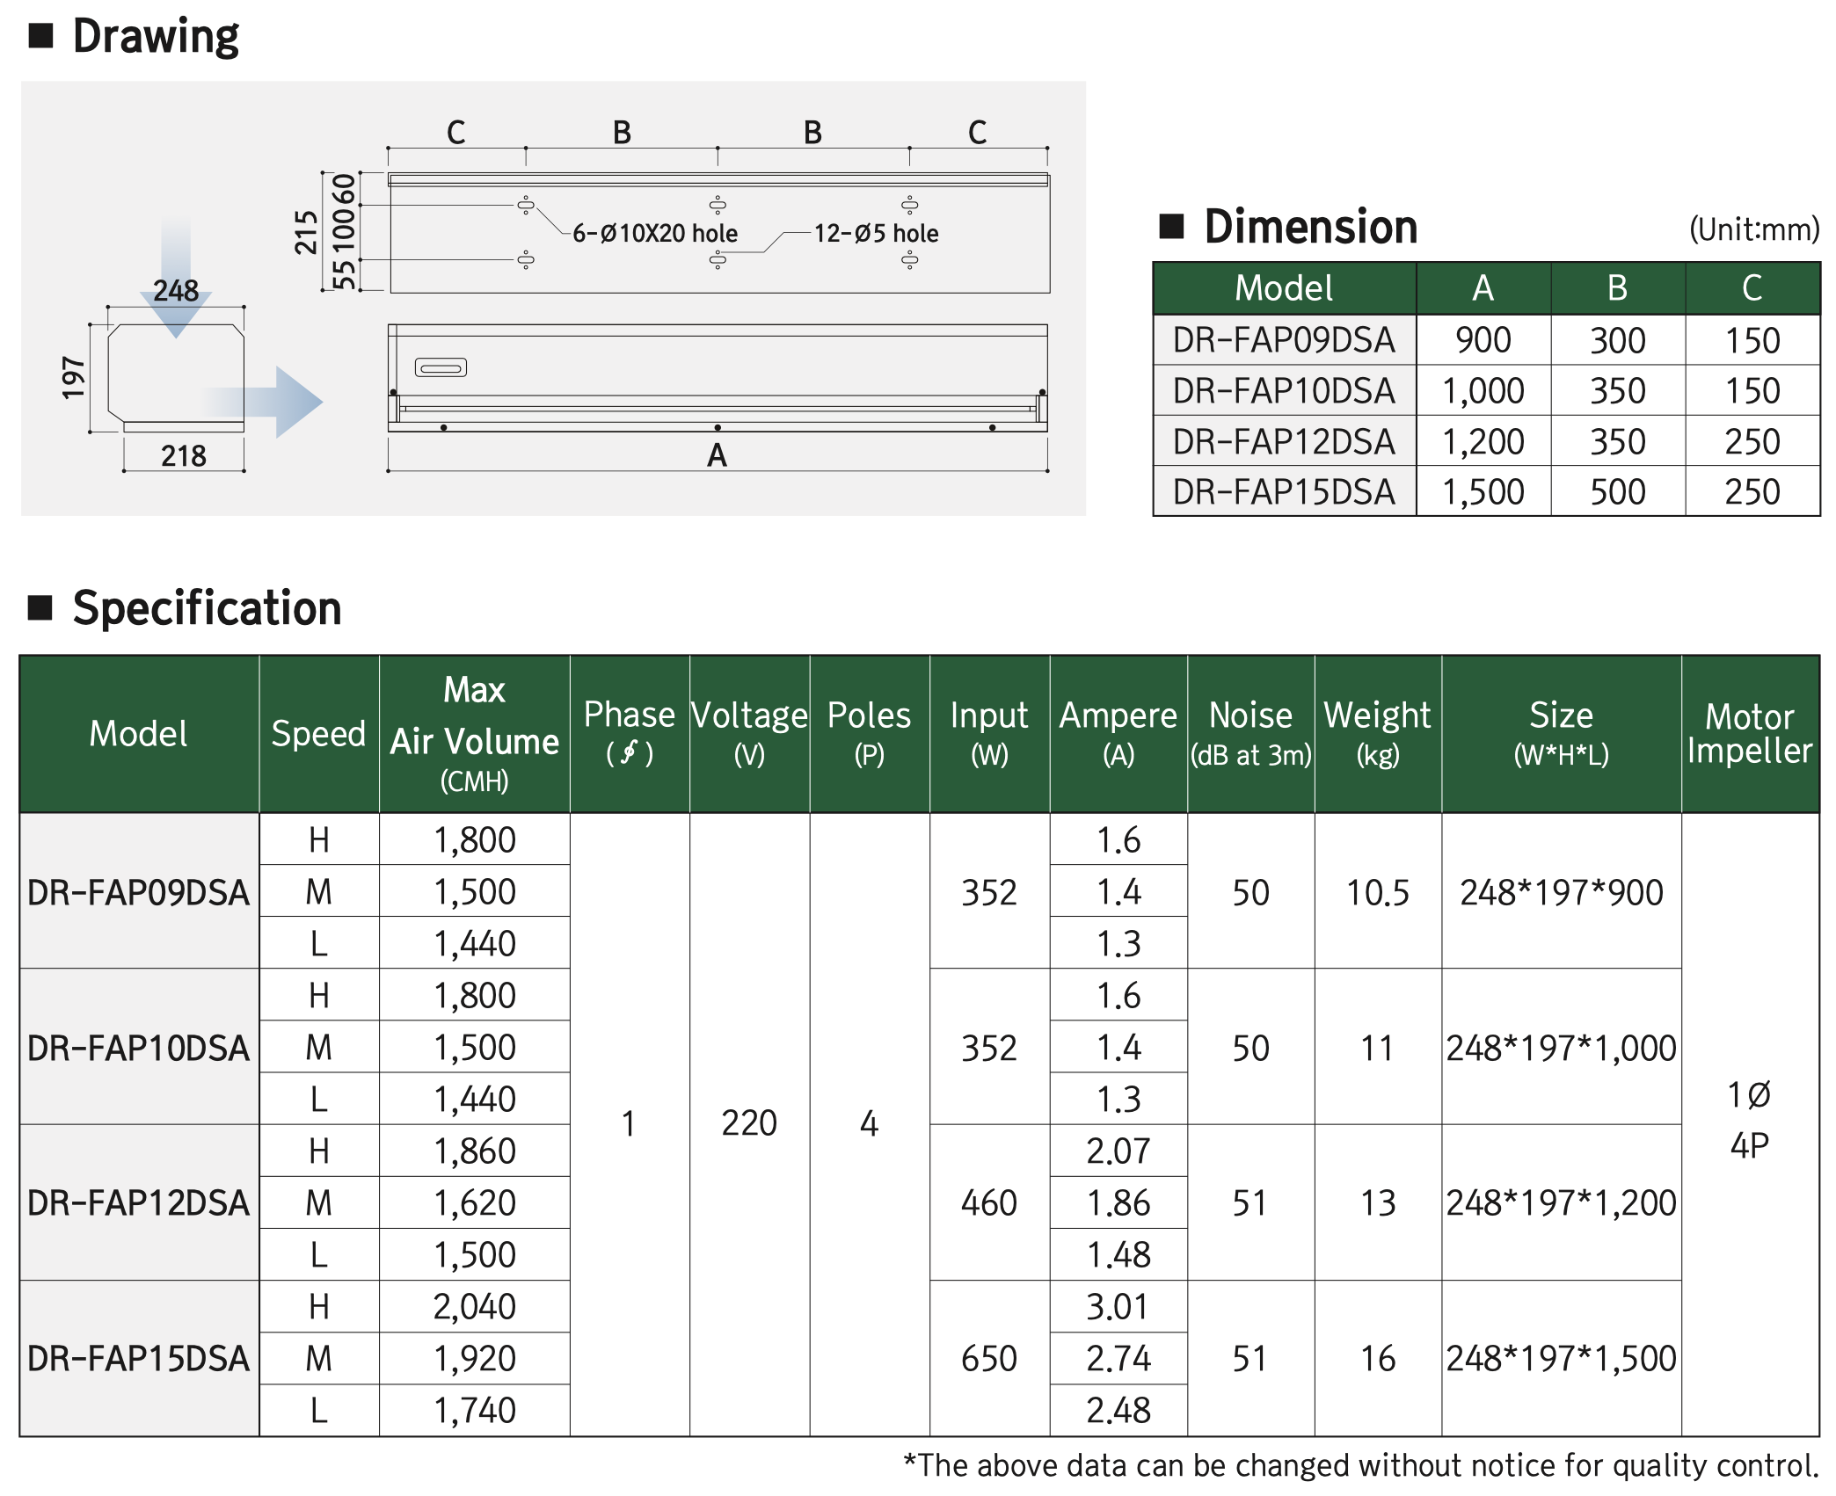Image resolution: width=1836 pixels, height=1496 pixels.
Task: Click DR-FAP15DSA in Specification table
Action: [x=139, y=1358]
